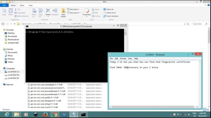Click the Cut command in the ribbon
The width and height of the screenshot is (211, 118).
coord(17,10)
